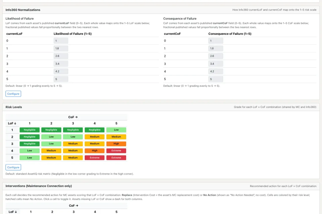Click 'Default: linear' note under the currentLoF table
The image size is (322, 214).
(x=34, y=86)
